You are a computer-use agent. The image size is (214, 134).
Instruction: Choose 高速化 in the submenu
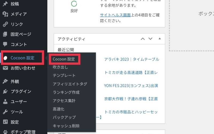pyautogui.click(x=58, y=109)
